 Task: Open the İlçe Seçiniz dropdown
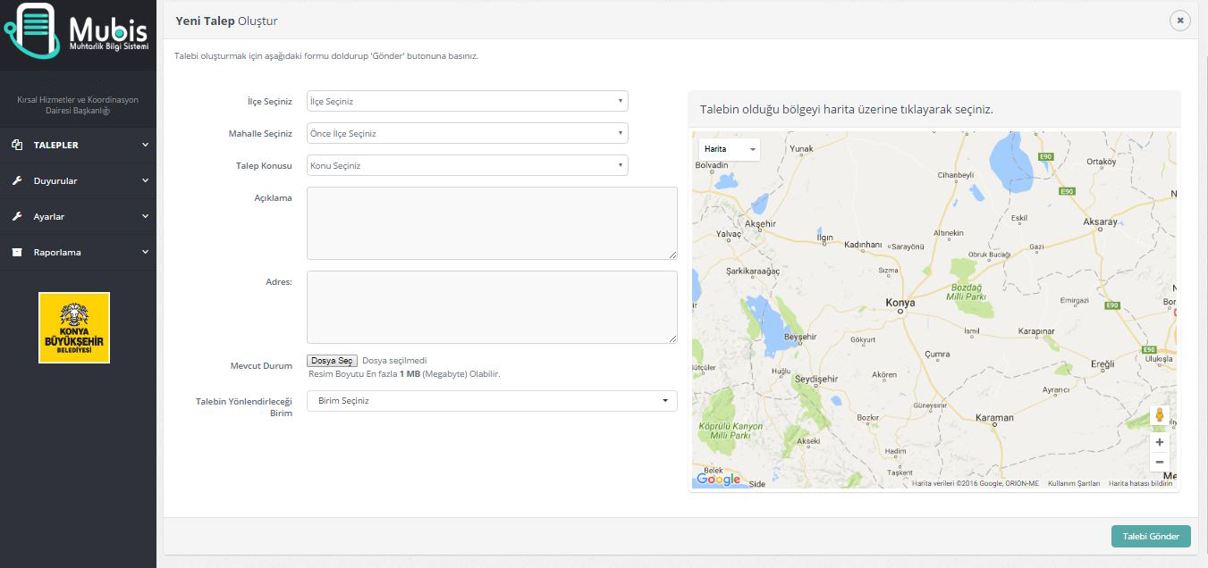point(467,101)
